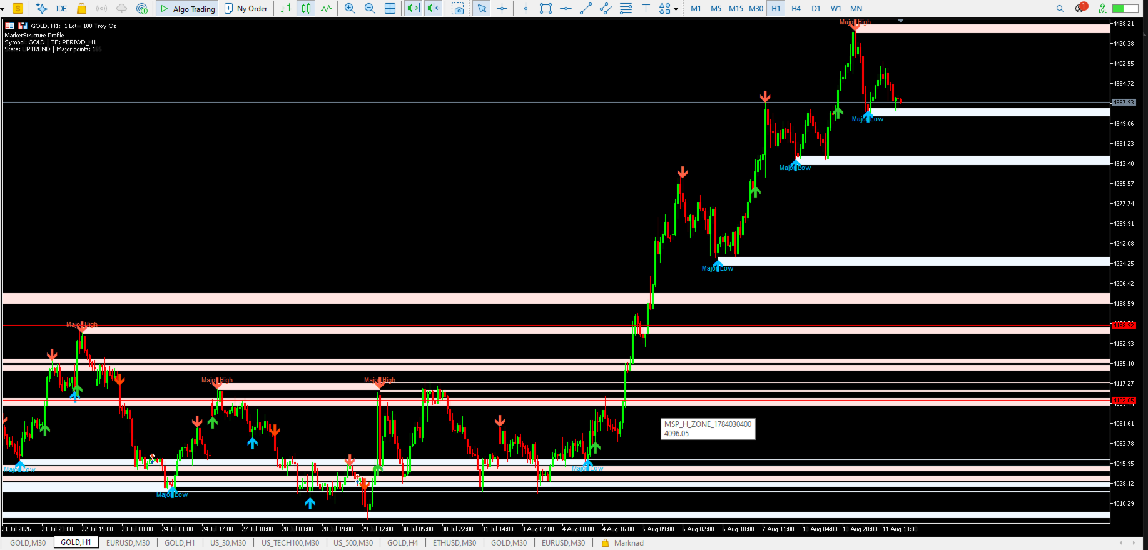Select the trendline drawing tool

pyautogui.click(x=586, y=9)
